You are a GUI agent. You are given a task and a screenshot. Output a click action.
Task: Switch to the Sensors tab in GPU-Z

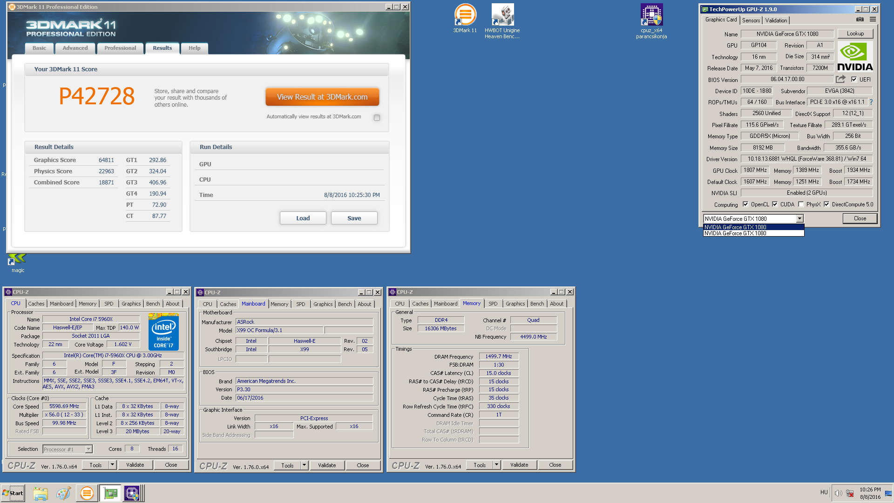pyautogui.click(x=751, y=20)
